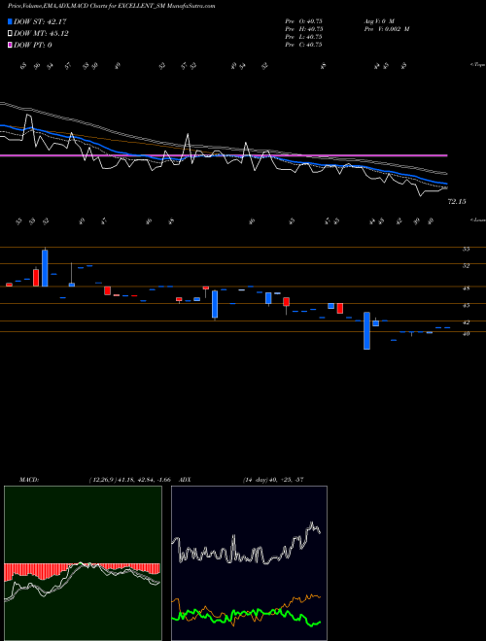
Task: Select the Avg V: 0 M value
Action: tap(378, 20)
